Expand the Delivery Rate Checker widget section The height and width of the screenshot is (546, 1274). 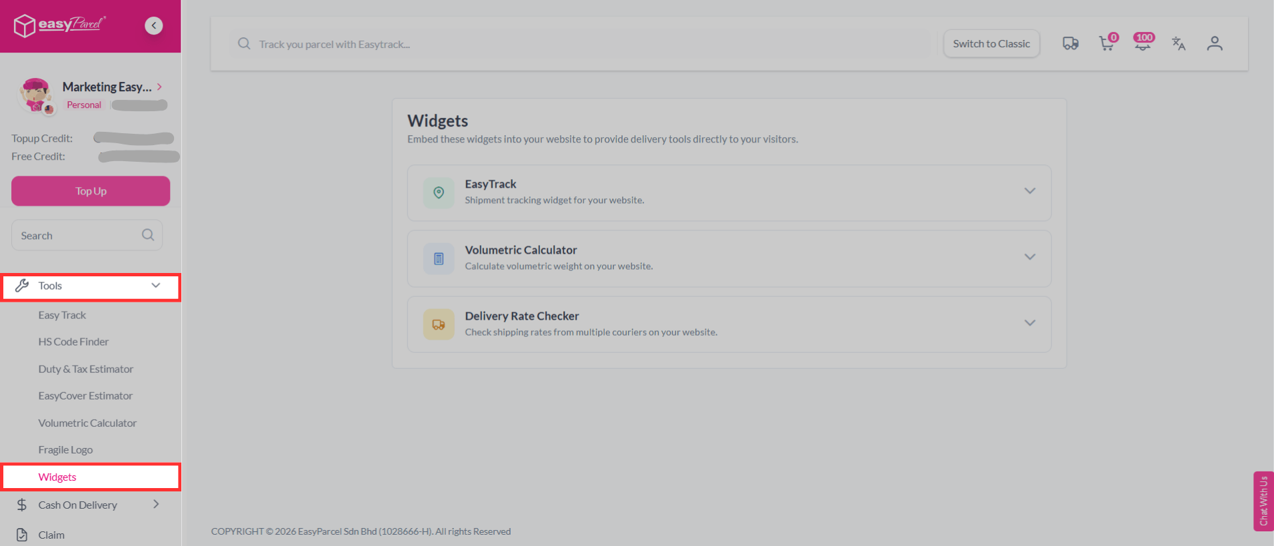(x=1030, y=323)
